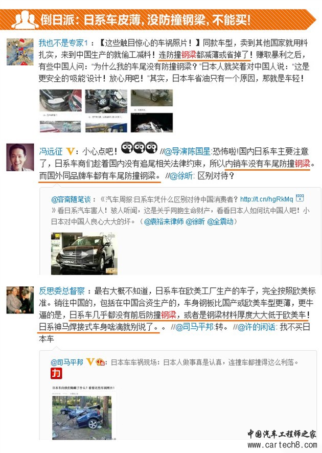Click 反思委总督察 avatar image

[20, 300]
